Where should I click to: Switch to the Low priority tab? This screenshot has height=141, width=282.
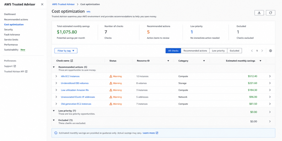click(218, 51)
